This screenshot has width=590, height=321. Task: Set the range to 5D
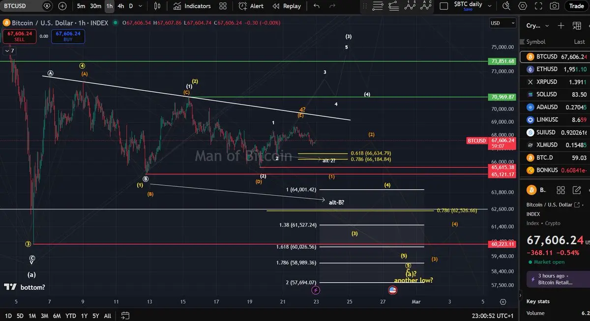20,316
